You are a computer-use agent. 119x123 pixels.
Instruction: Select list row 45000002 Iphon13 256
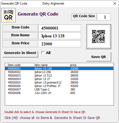(59, 72)
